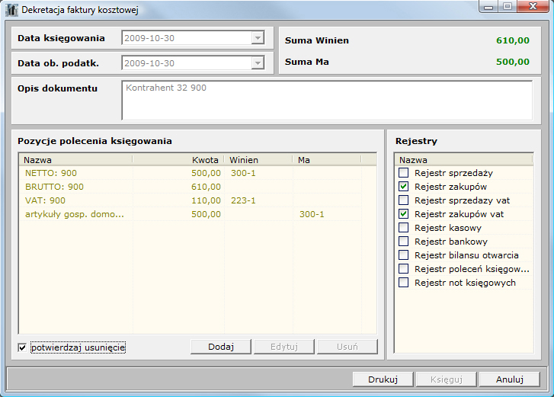This screenshot has height=397, width=554.
Task: Sort positions by Nazwa column header
Action: 75,160
